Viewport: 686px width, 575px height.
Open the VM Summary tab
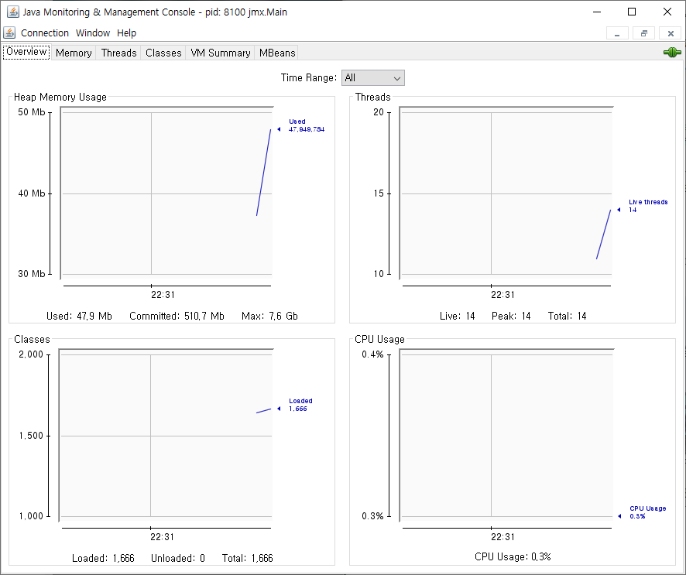pos(220,53)
